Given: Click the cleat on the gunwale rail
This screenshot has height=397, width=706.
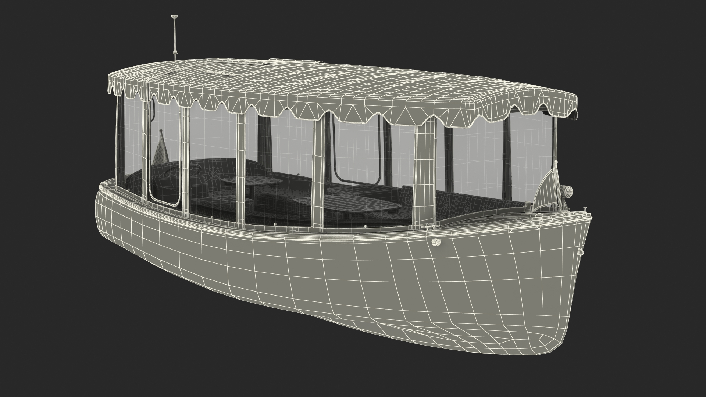Looking at the screenshot, I should point(431,228).
